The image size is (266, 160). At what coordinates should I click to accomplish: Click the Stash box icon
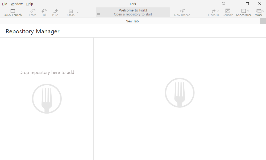click(71, 11)
